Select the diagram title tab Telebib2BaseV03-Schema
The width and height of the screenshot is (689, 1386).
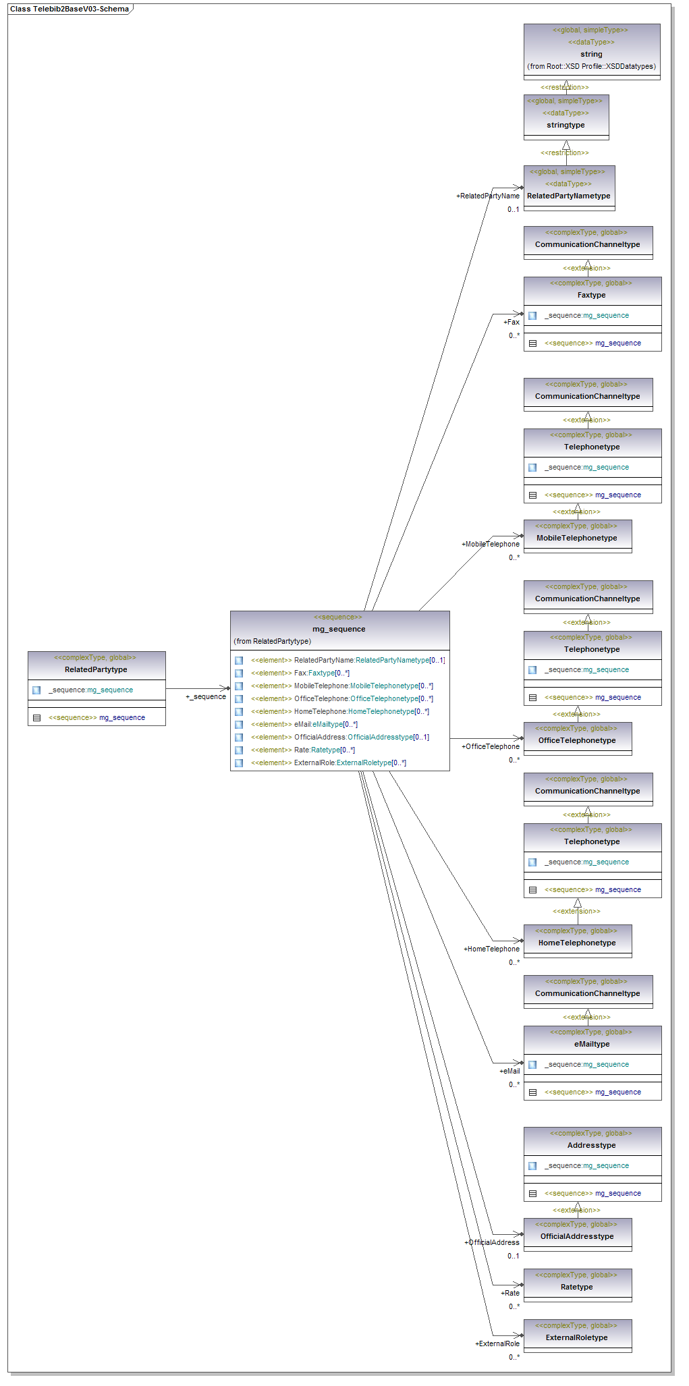point(70,9)
